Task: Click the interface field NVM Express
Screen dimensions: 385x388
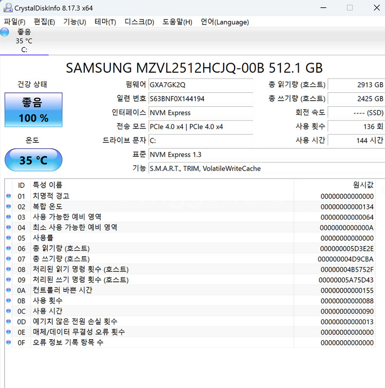Action: [x=201, y=112]
